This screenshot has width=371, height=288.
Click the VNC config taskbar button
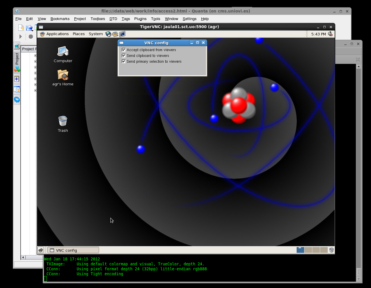73,250
